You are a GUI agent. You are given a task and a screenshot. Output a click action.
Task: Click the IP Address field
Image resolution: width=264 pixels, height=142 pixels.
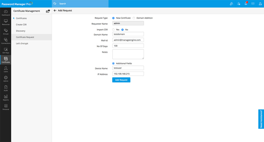(128, 74)
